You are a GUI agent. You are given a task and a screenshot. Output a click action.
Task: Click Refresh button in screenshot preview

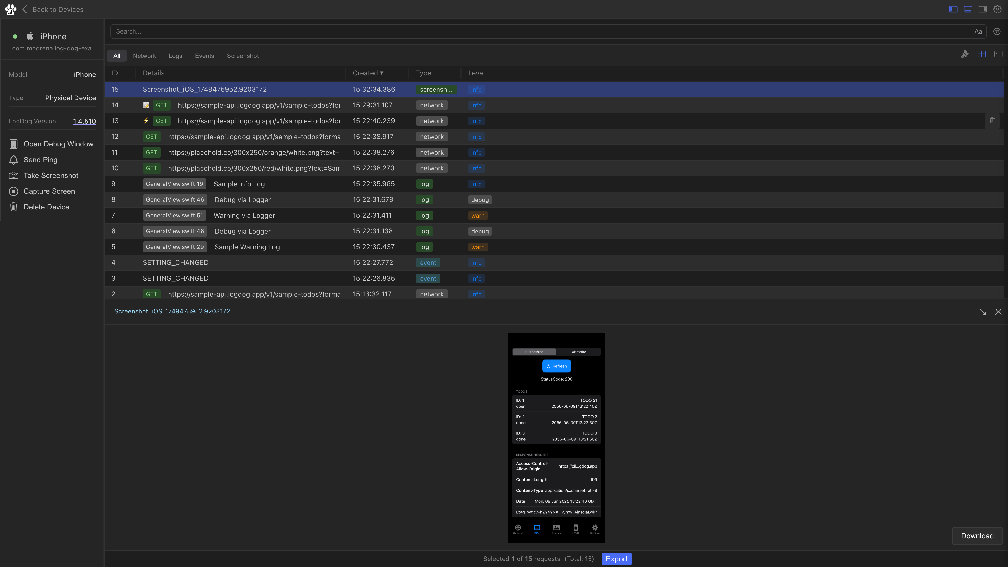point(556,366)
